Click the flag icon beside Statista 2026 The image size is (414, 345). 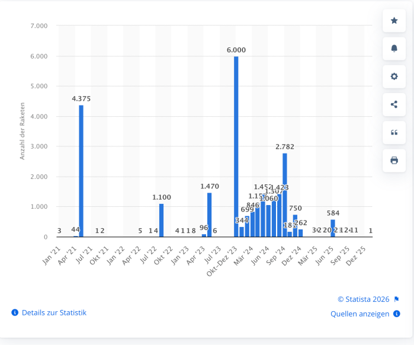(x=397, y=299)
